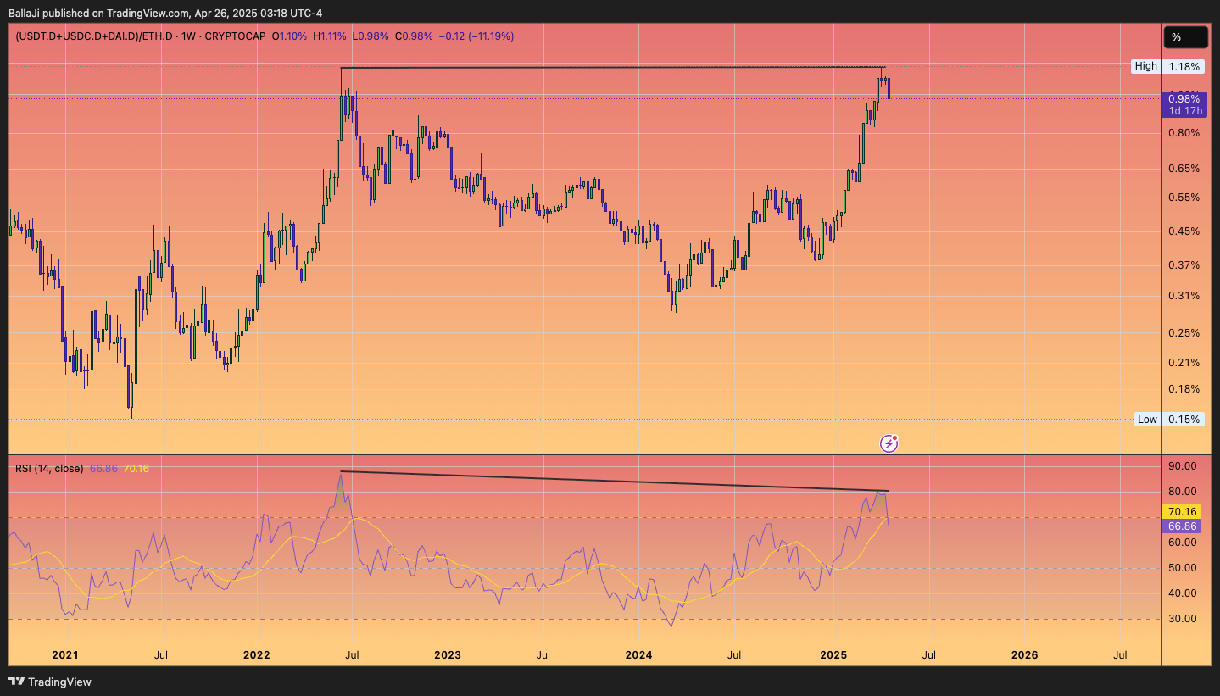Image resolution: width=1220 pixels, height=696 pixels.
Task: Click the 2024 time axis label
Action: 638,655
